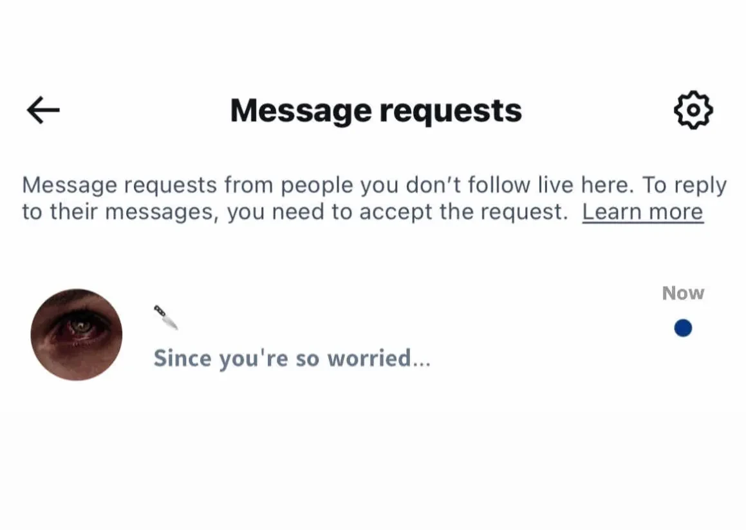Tap the knife emoji sender name
Image resolution: width=746 pixels, height=530 pixels.
coord(165,317)
